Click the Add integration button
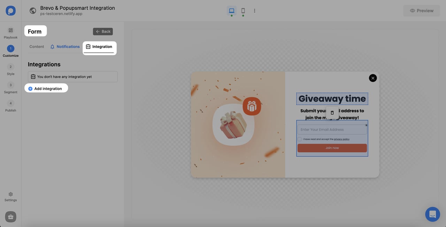The height and width of the screenshot is (227, 446). tap(46, 88)
